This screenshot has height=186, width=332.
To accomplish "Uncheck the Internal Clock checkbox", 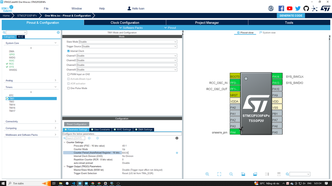I will (x=68, y=51).
